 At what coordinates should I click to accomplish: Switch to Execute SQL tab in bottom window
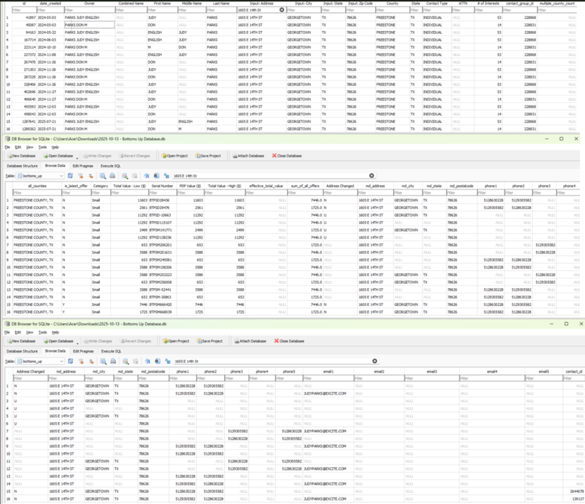coord(111,351)
